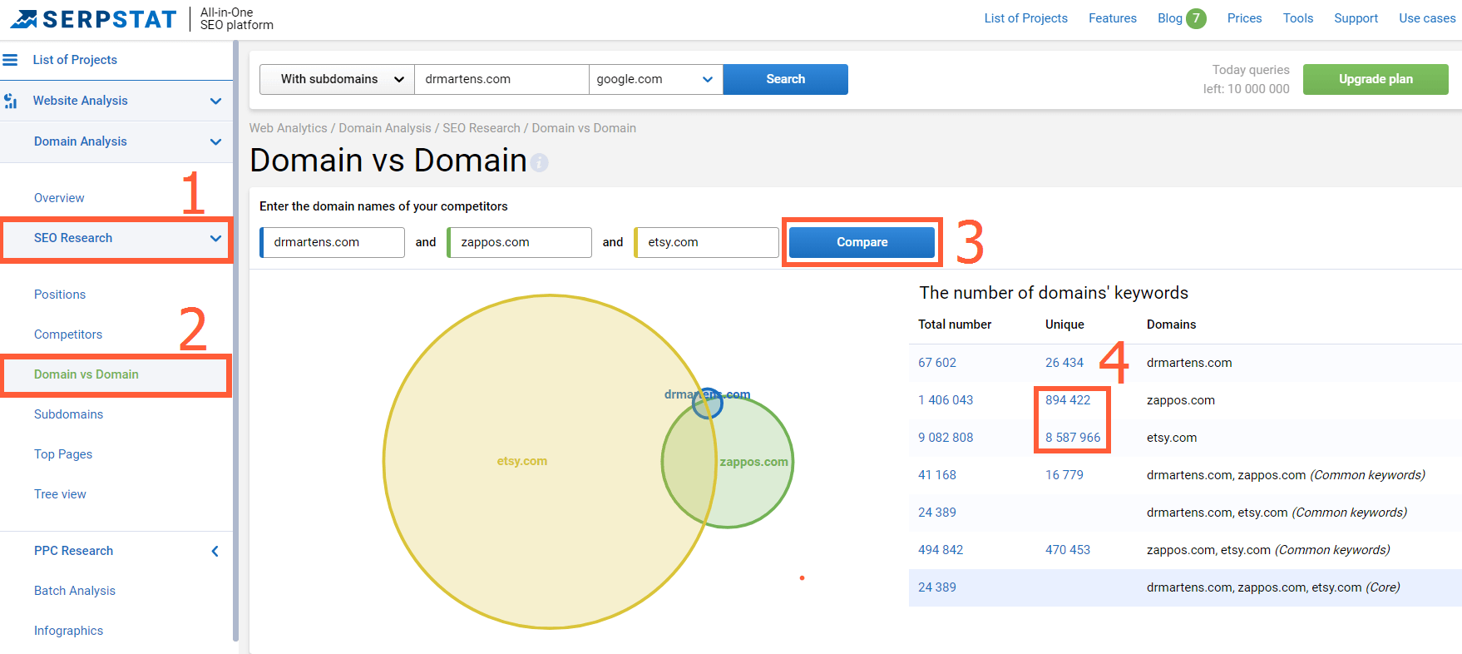Click unique count 16 779

[1064, 475]
